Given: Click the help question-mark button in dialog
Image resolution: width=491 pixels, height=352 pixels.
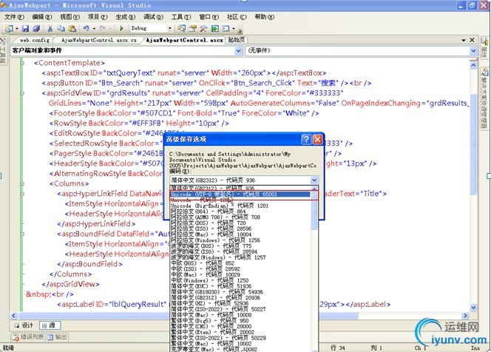Looking at the screenshot, I should [x=306, y=139].
